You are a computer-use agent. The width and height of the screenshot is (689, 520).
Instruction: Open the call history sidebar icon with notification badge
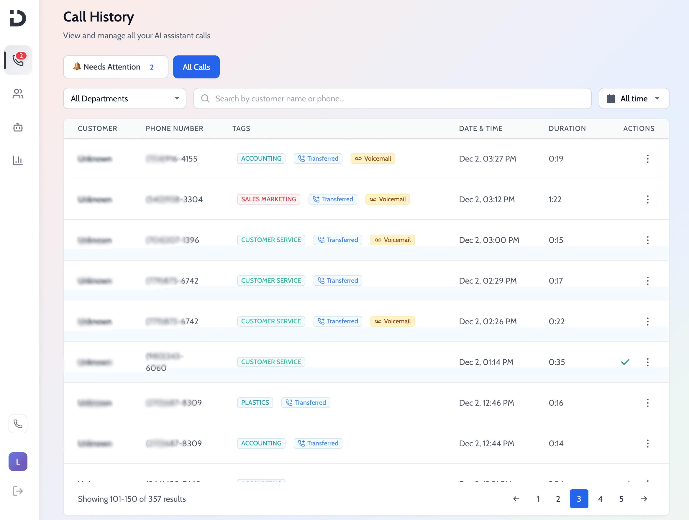[x=18, y=60]
